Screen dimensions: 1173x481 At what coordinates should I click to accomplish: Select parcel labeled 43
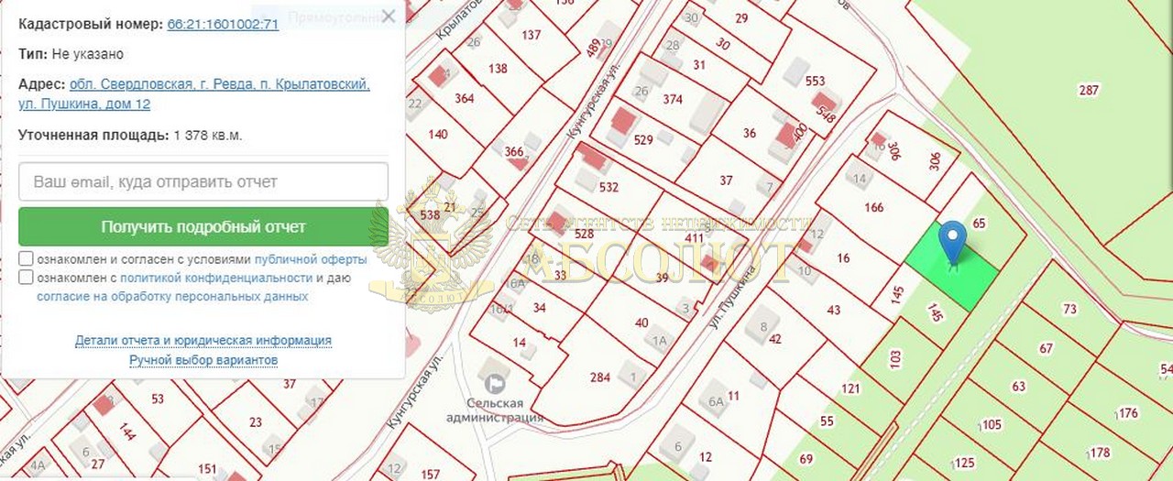pyautogui.click(x=834, y=310)
